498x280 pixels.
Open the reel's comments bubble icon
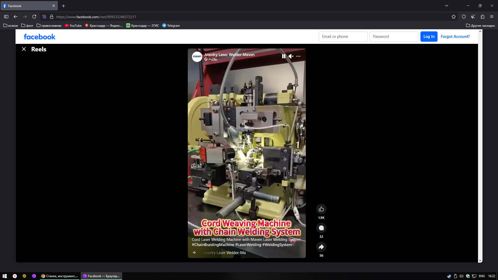pos(321,228)
